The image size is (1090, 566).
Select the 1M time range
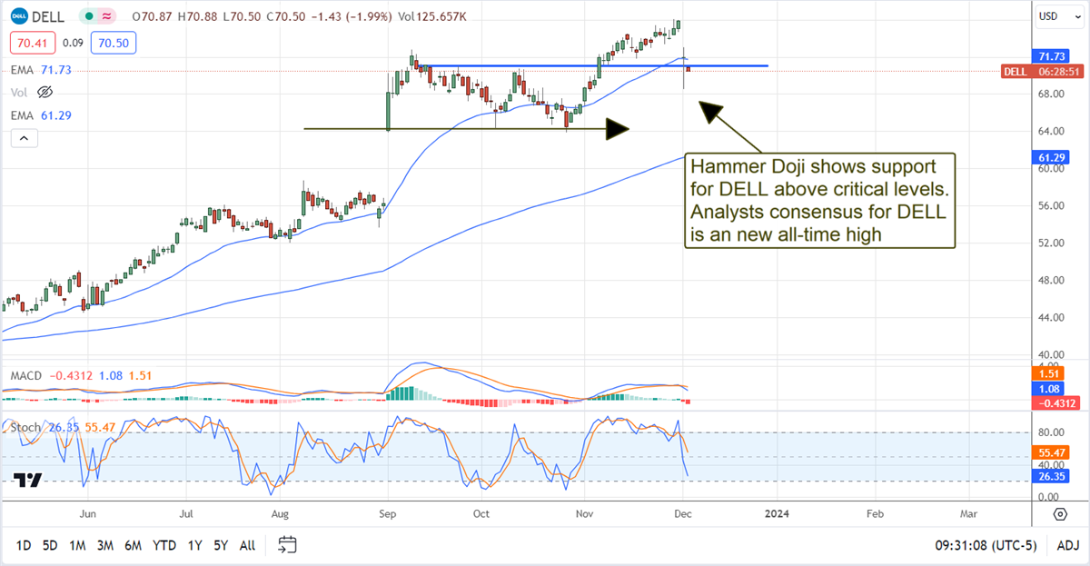click(x=77, y=545)
